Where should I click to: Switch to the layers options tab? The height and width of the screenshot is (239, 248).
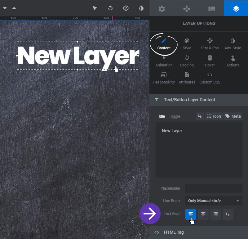[236, 9]
